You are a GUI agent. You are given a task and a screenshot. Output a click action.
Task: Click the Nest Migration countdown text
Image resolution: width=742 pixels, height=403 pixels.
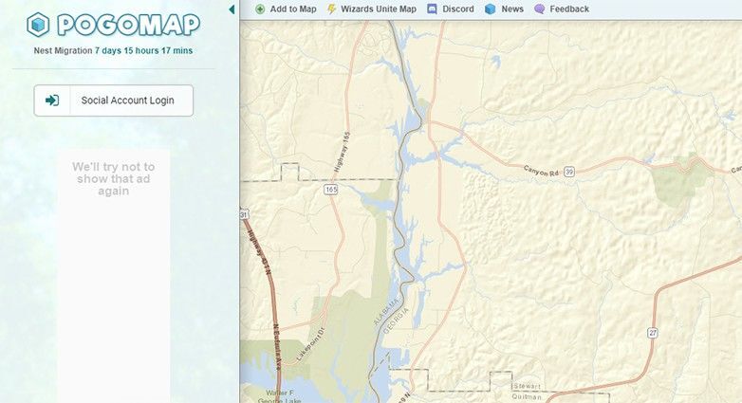tap(113, 50)
